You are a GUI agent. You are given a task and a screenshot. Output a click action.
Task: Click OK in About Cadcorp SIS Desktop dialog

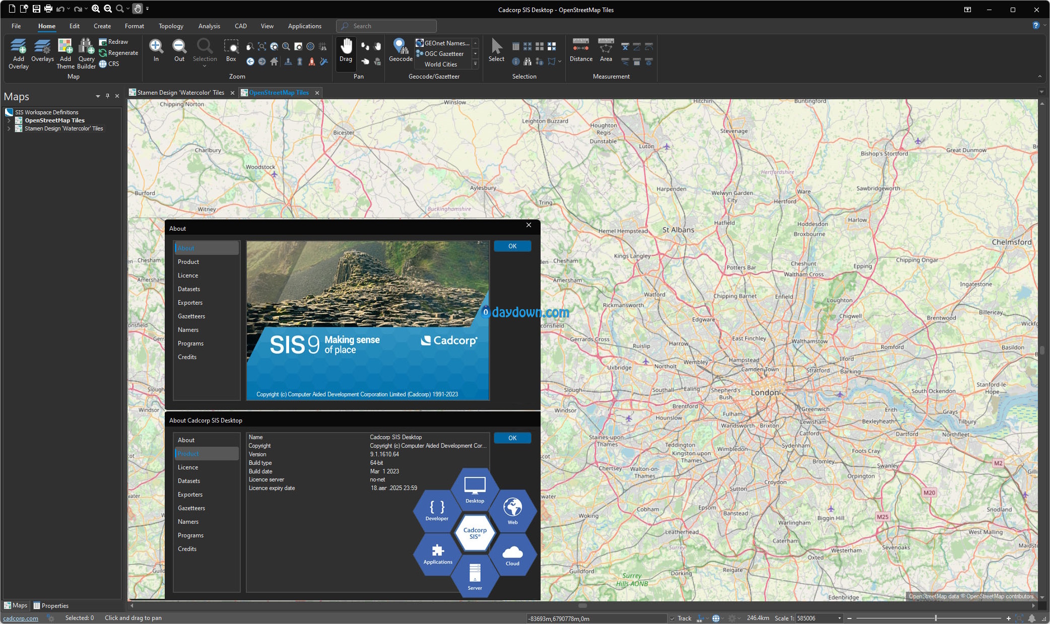[x=512, y=438]
